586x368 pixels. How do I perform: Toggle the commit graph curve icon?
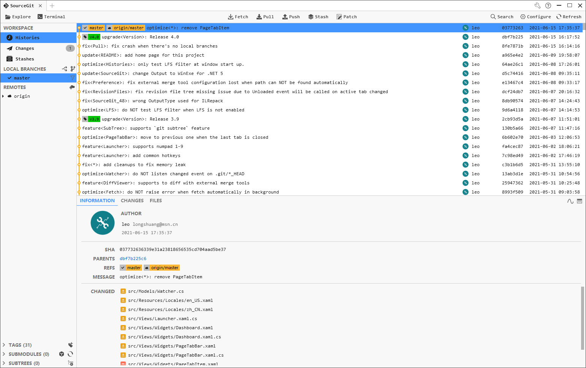(x=570, y=201)
